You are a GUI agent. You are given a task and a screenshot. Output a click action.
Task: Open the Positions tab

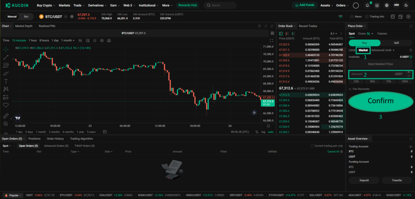click(x=34, y=138)
